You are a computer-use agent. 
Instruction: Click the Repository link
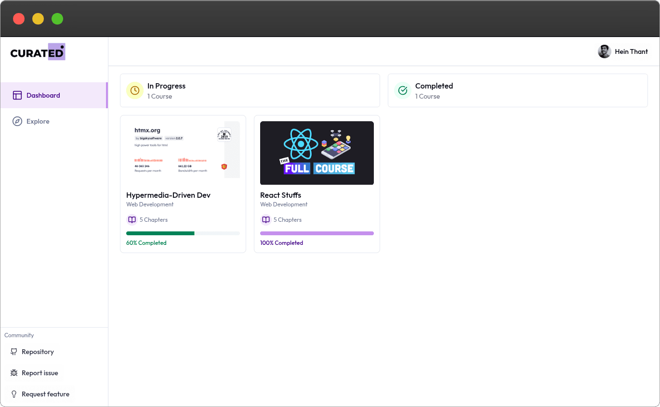pos(37,352)
